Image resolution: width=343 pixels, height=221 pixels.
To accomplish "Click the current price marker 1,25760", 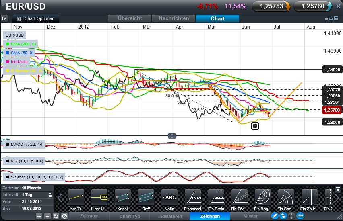I will click(x=332, y=110).
